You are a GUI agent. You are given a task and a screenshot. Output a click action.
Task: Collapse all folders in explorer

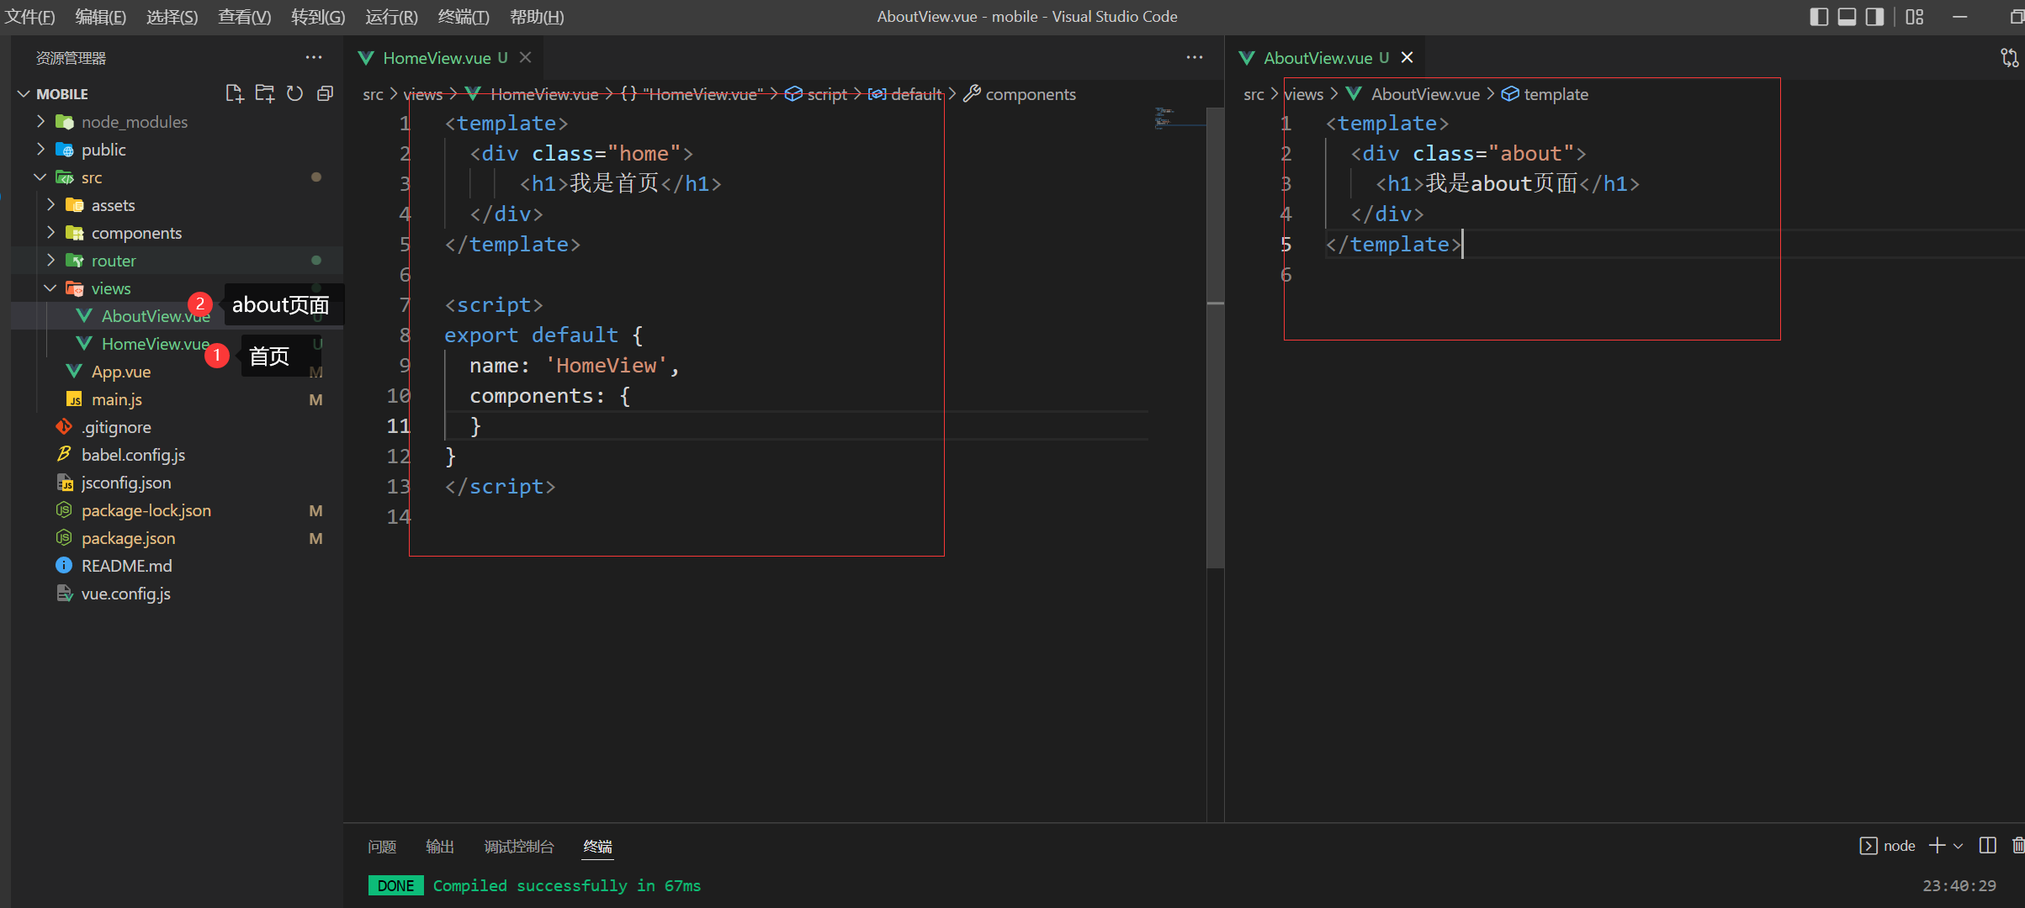click(x=325, y=93)
